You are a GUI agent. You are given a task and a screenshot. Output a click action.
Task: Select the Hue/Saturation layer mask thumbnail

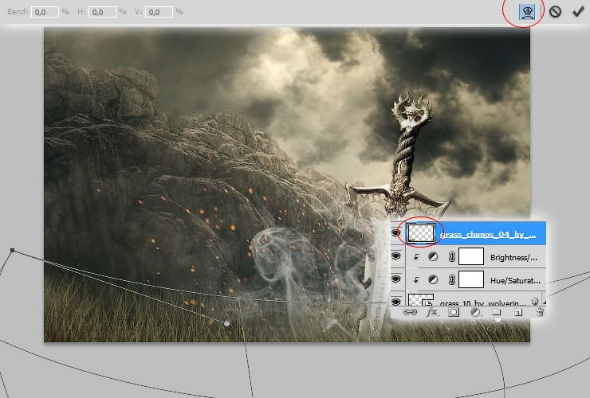[x=471, y=280]
